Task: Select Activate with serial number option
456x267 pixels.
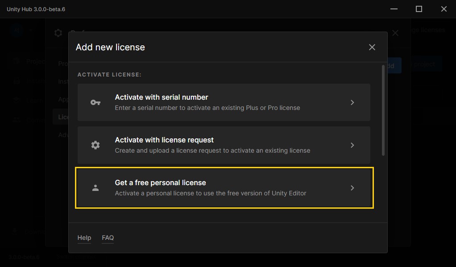Action: (x=224, y=102)
